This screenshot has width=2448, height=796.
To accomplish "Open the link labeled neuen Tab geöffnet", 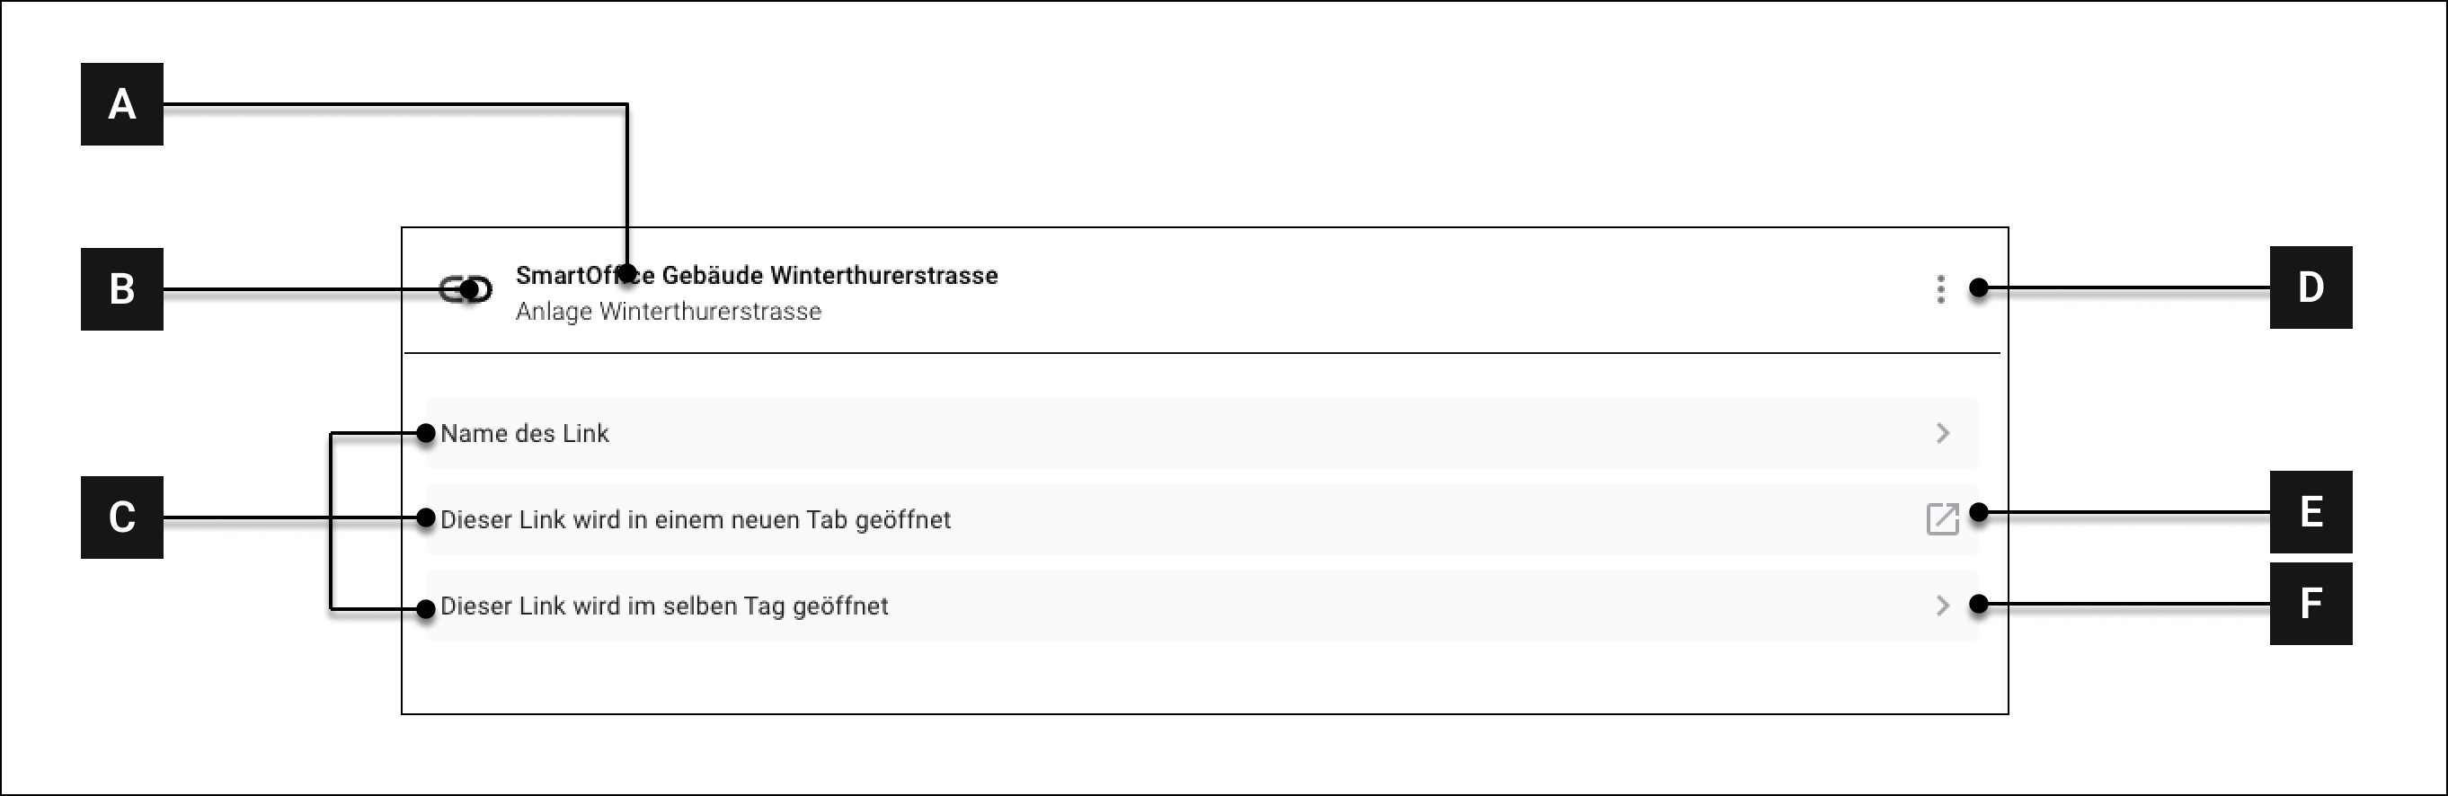I will [696, 519].
